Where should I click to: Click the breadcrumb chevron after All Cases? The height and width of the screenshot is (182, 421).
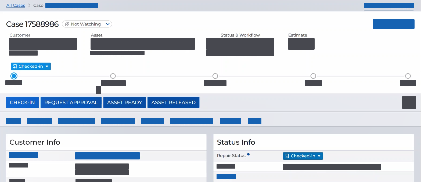point(29,5)
